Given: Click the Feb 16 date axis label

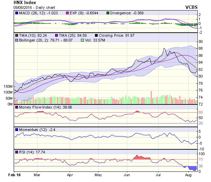Looking at the screenshot, I should click(14, 175).
